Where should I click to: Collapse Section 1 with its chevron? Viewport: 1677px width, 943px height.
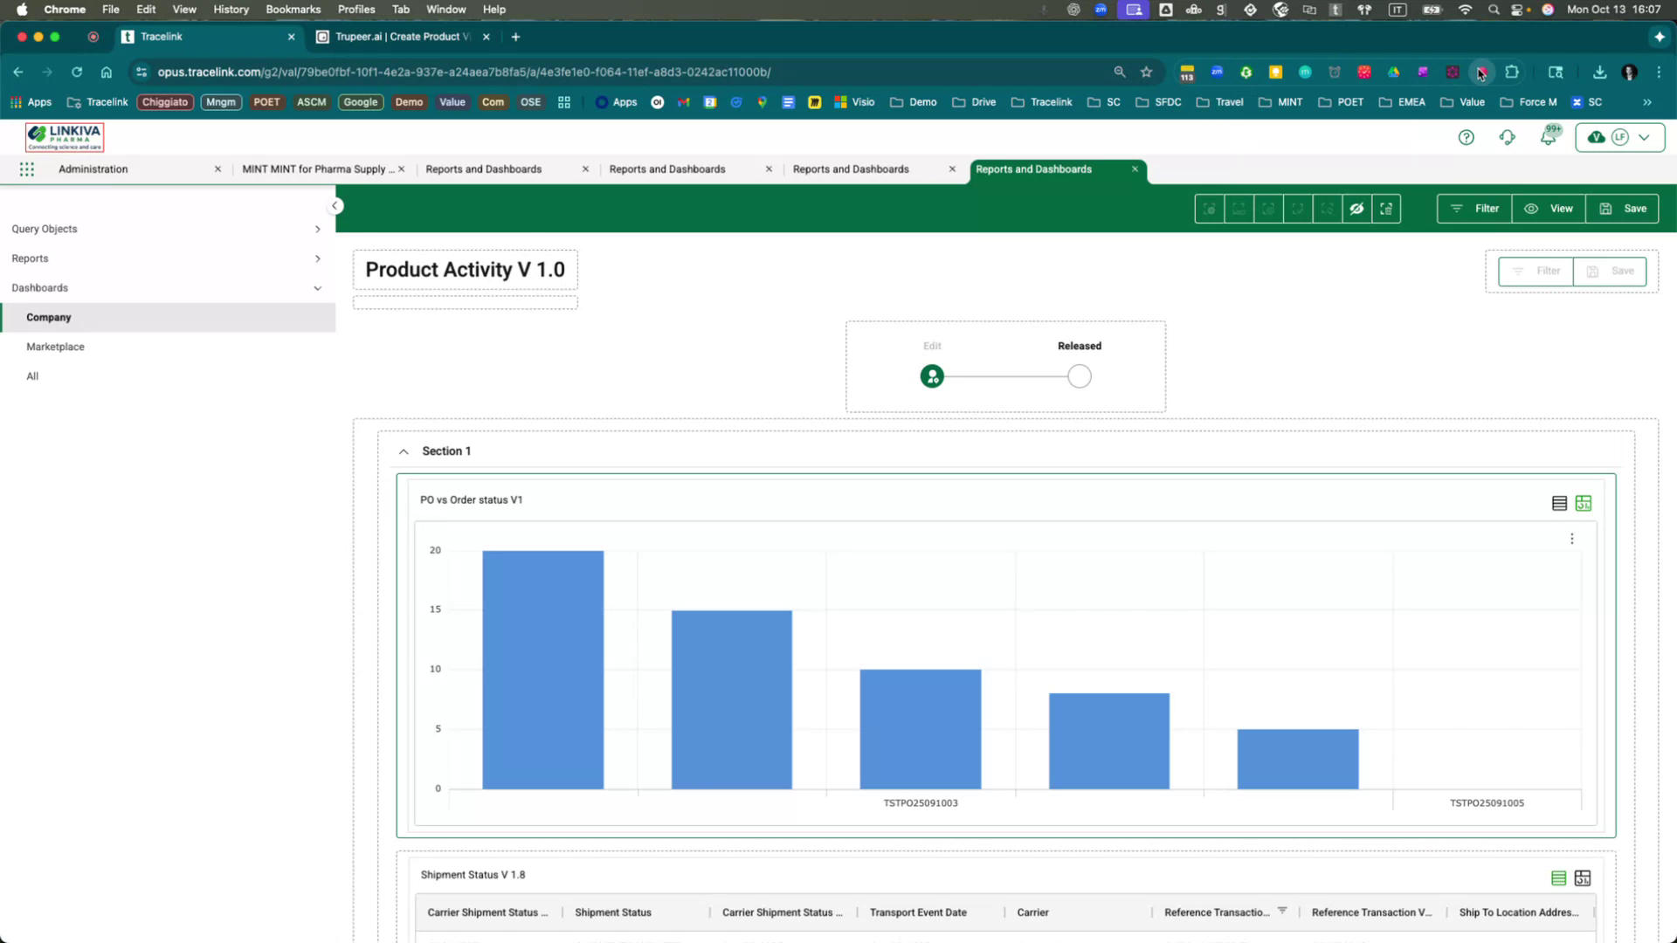[404, 451]
